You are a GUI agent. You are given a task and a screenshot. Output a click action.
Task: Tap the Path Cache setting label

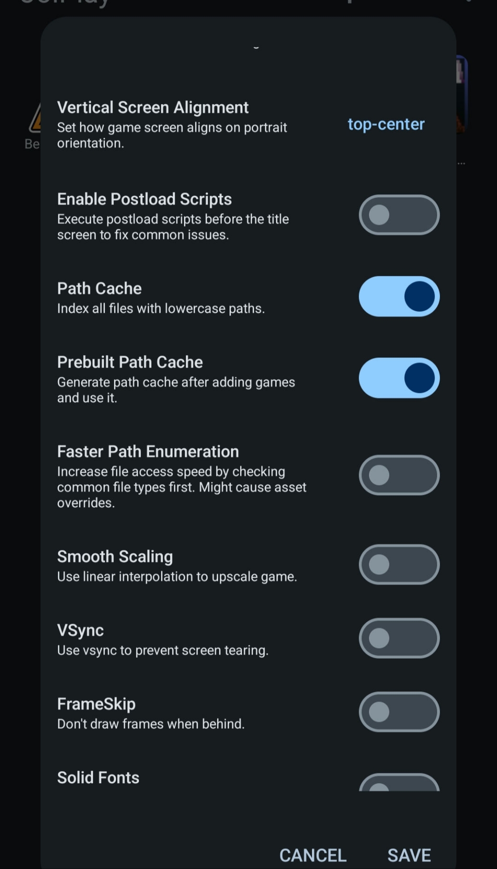[100, 288]
